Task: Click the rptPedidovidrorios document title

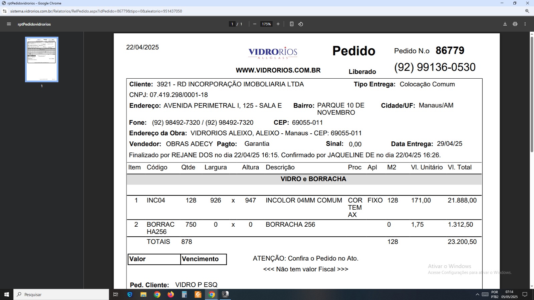Action: pos(34,24)
